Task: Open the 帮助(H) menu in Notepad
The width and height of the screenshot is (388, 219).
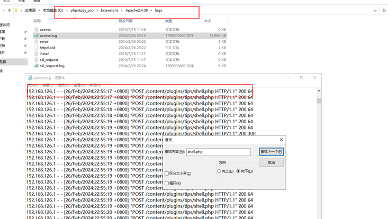Action: [95, 85]
